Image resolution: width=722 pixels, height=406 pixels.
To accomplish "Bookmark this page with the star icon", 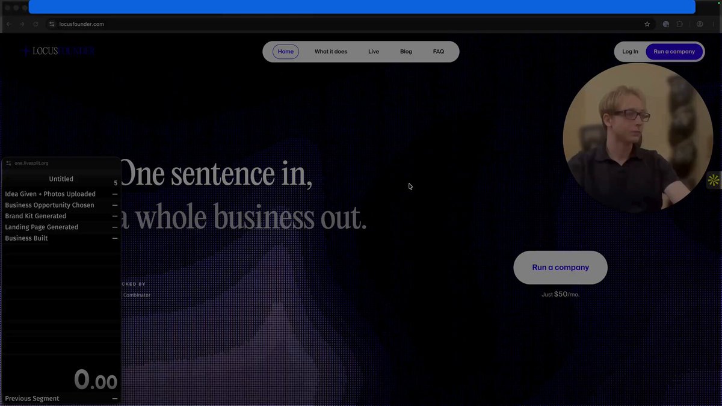I will coord(647,24).
